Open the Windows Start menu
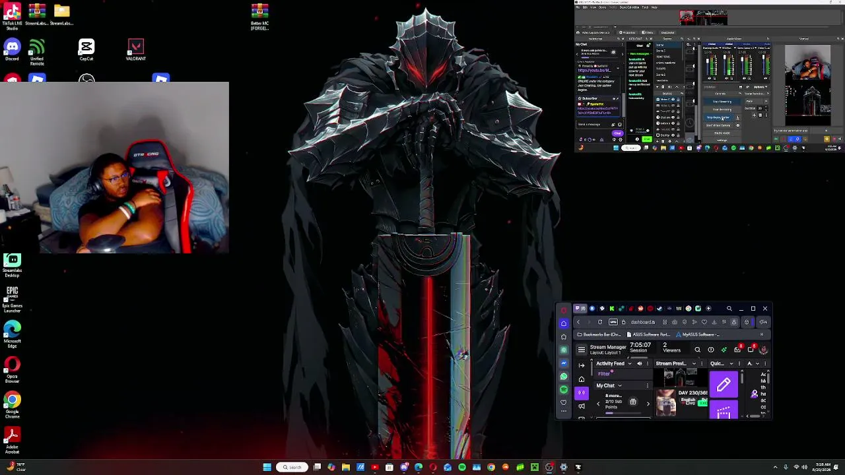The height and width of the screenshot is (475, 845). coord(267,467)
